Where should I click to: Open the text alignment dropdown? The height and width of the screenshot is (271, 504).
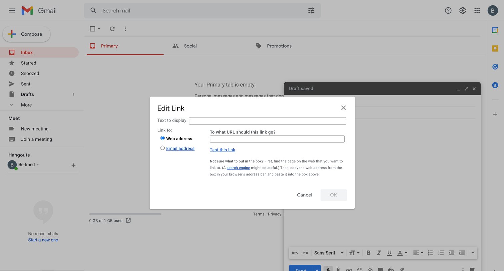pos(418,253)
